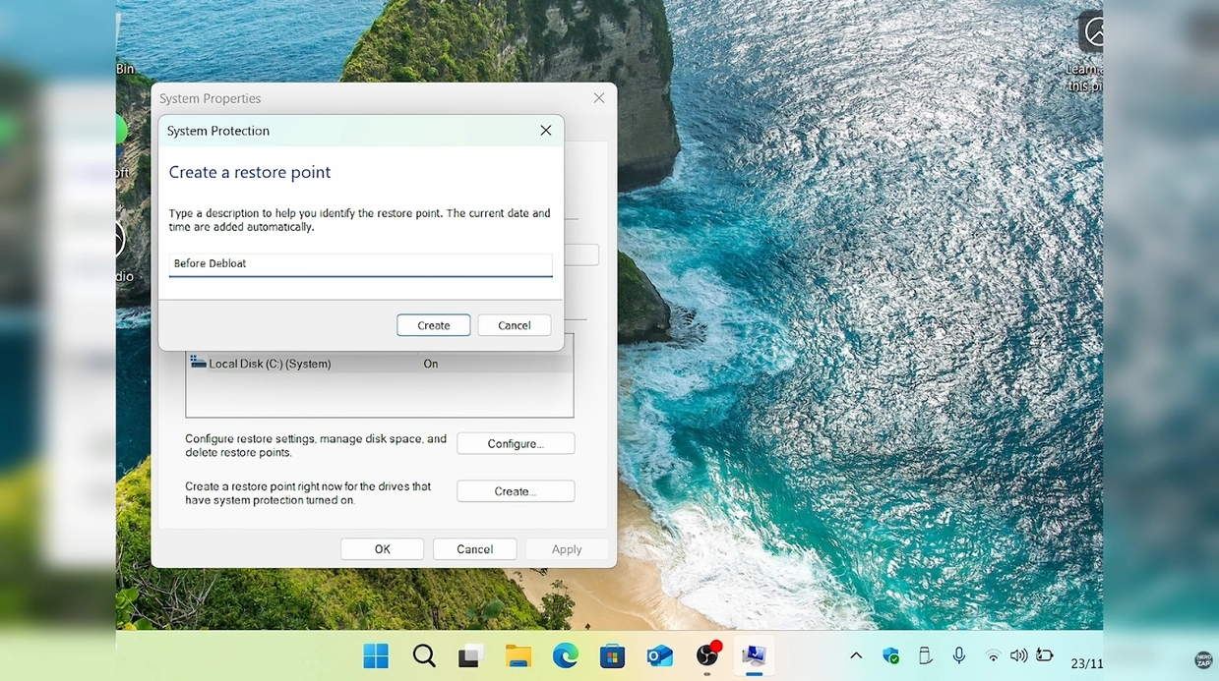The height and width of the screenshot is (681, 1219).
Task: Click the restore point description text field
Action: click(x=360, y=264)
